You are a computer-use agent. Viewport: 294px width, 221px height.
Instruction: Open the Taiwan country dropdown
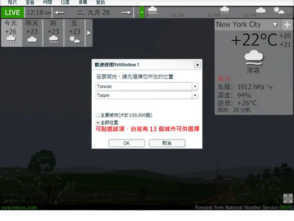pos(147,86)
